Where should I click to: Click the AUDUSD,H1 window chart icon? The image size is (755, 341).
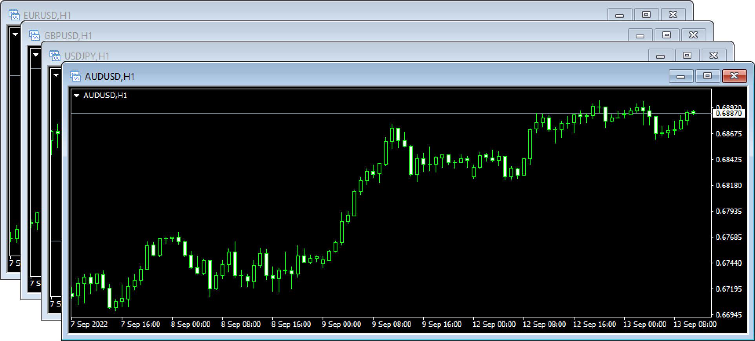75,76
